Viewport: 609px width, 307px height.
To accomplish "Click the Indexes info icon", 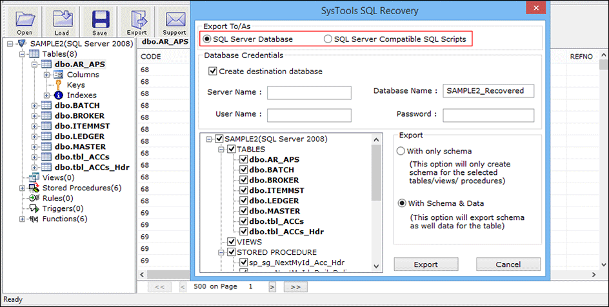I will pos(59,95).
